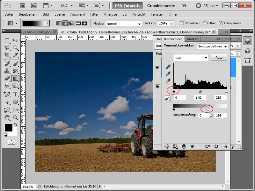This screenshot has height=191, width=255.
Task: Pick the black point eyedropper
Action: tap(168, 67)
